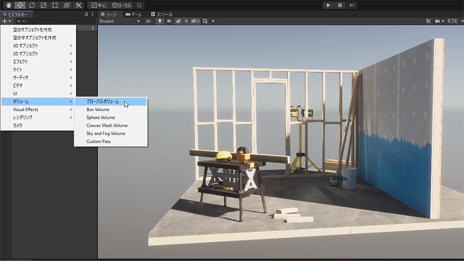Switch to the ゲーム tab
The height and width of the screenshot is (261, 464).
point(133,14)
